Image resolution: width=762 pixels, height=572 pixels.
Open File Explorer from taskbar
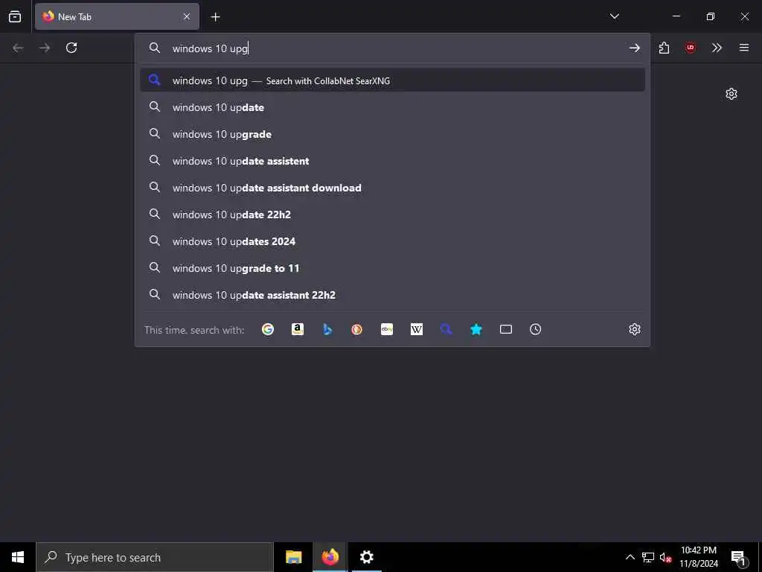pyautogui.click(x=293, y=557)
